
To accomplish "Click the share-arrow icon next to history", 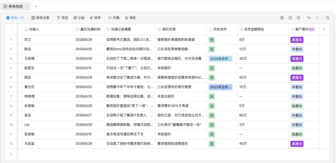I will pos(298,18).
